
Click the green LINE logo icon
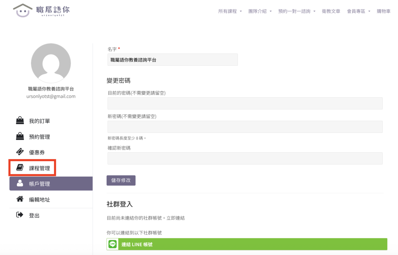point(113,244)
